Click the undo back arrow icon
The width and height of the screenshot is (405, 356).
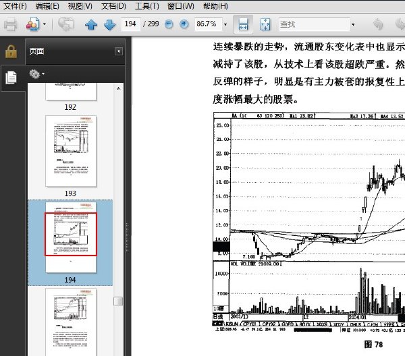(x=378, y=24)
